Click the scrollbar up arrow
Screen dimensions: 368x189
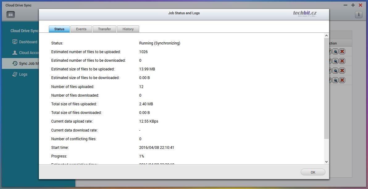pos(327,36)
